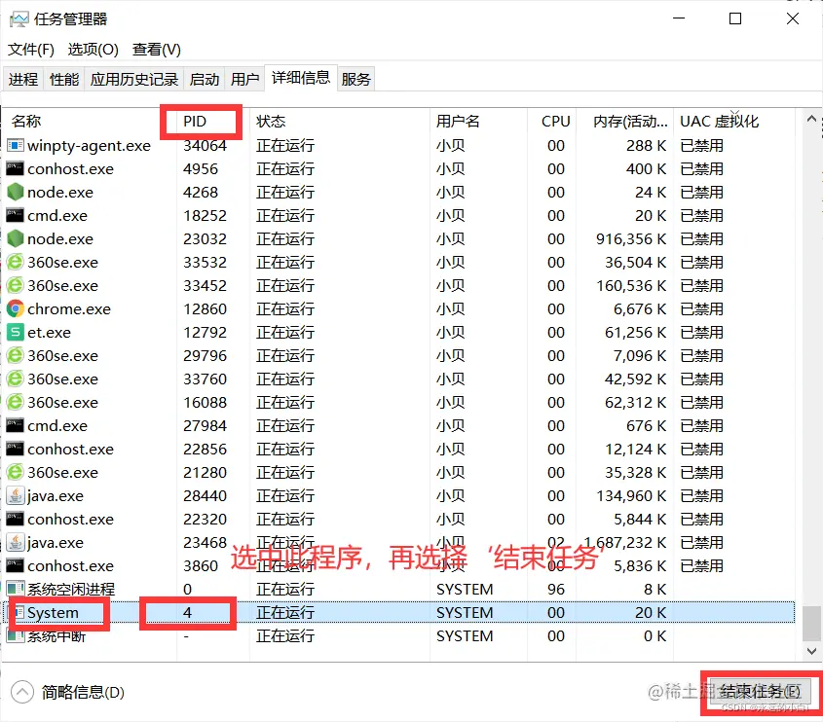Screen dimensions: 823x722
Task: Click 正在运行 status in winpty-agent.exe row
Action: pos(285,145)
